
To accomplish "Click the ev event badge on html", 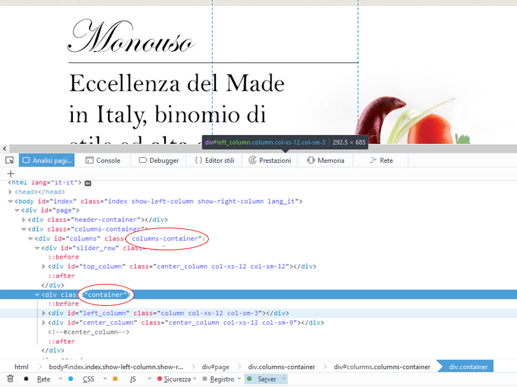I will pos(88,183).
